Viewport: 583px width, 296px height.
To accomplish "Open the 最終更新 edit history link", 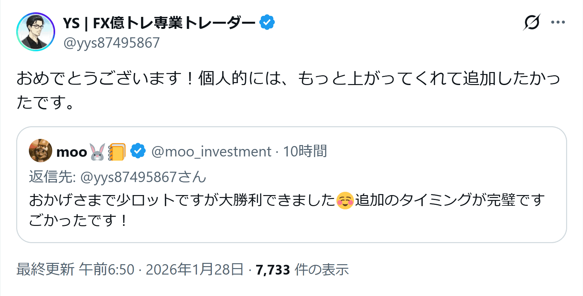I will pos(45,270).
